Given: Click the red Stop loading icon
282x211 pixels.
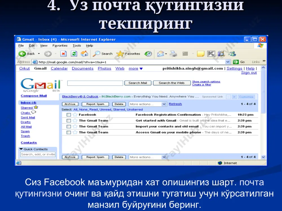Looking at the screenshot, I should tap(63, 54).
